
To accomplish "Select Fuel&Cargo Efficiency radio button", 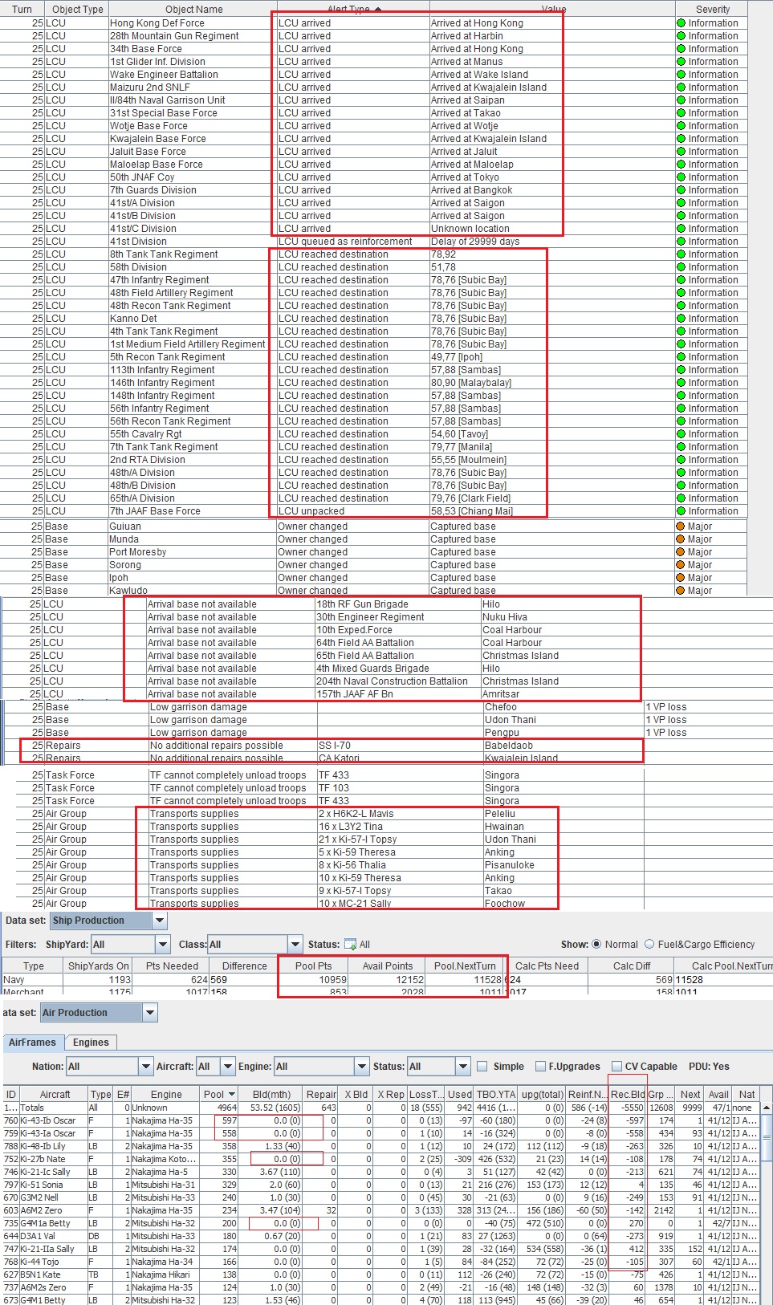I will pyautogui.click(x=649, y=945).
